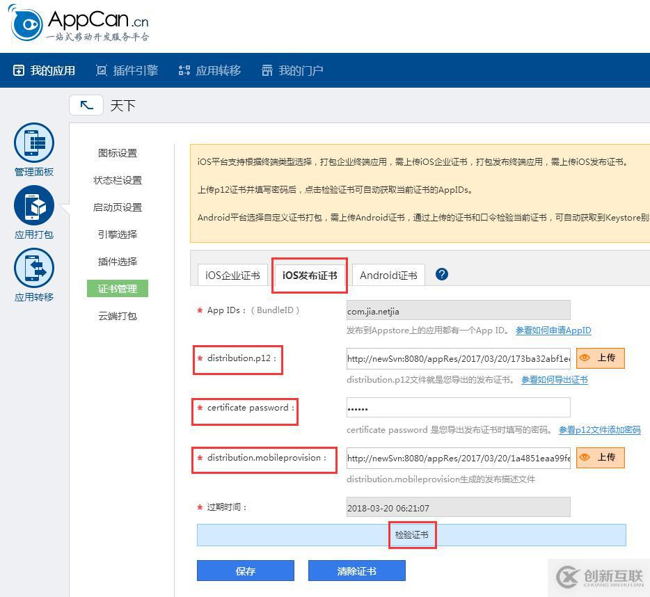Screen dimensions: 650x597
Task: Click the App IDs input field
Action: click(459, 310)
